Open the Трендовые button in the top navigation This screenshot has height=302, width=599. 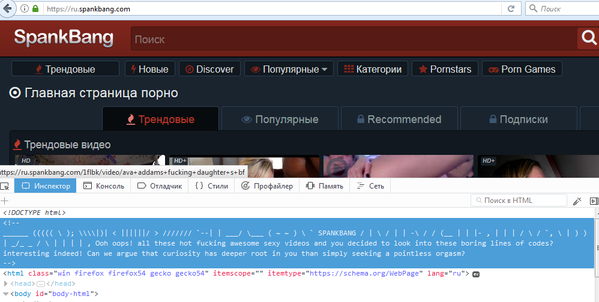pyautogui.click(x=65, y=69)
